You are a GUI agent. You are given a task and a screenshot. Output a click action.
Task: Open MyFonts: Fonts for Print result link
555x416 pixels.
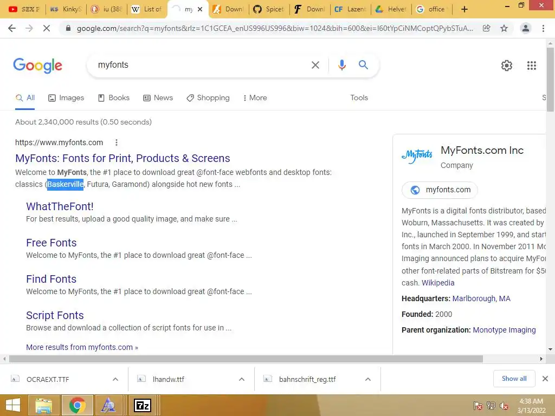(x=122, y=158)
